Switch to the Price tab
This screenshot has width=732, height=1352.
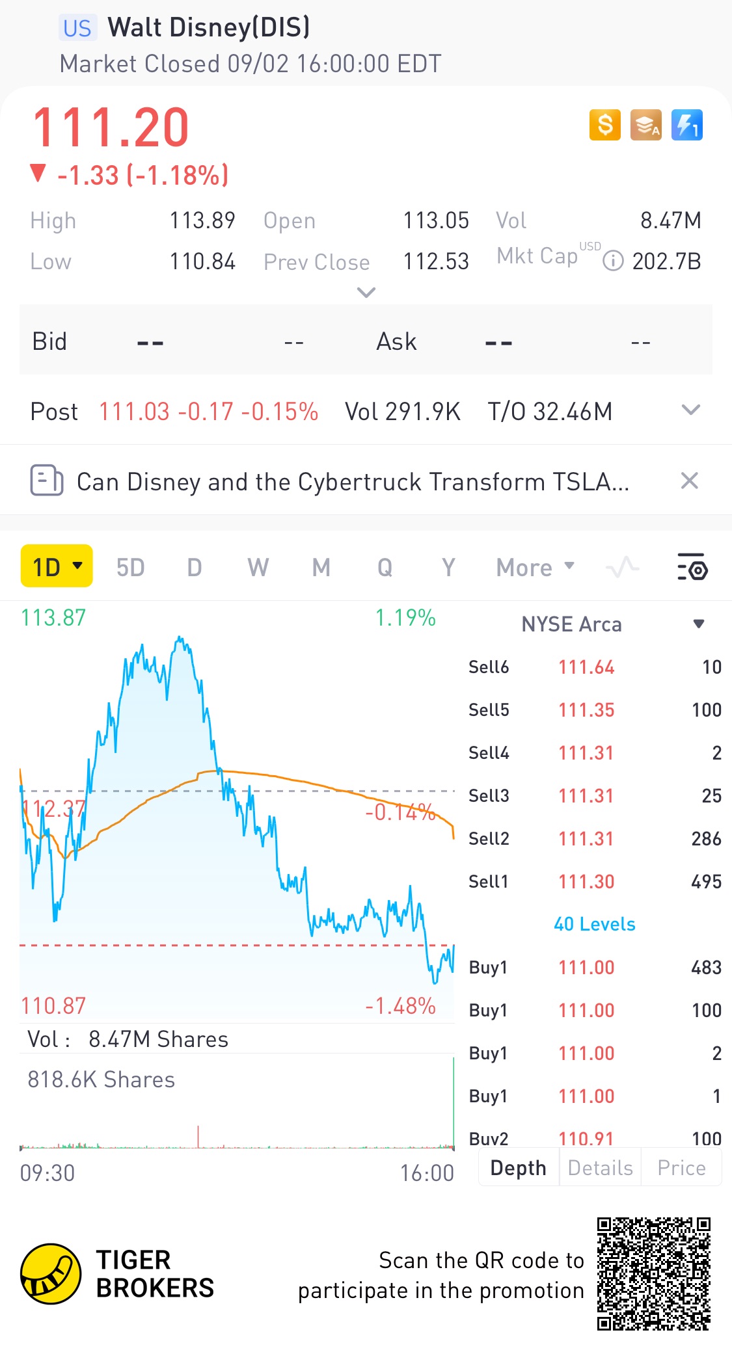point(681,1168)
